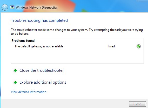
Task: Click the 'Windows Network Diagnostics' window title
Action: (x=37, y=8)
